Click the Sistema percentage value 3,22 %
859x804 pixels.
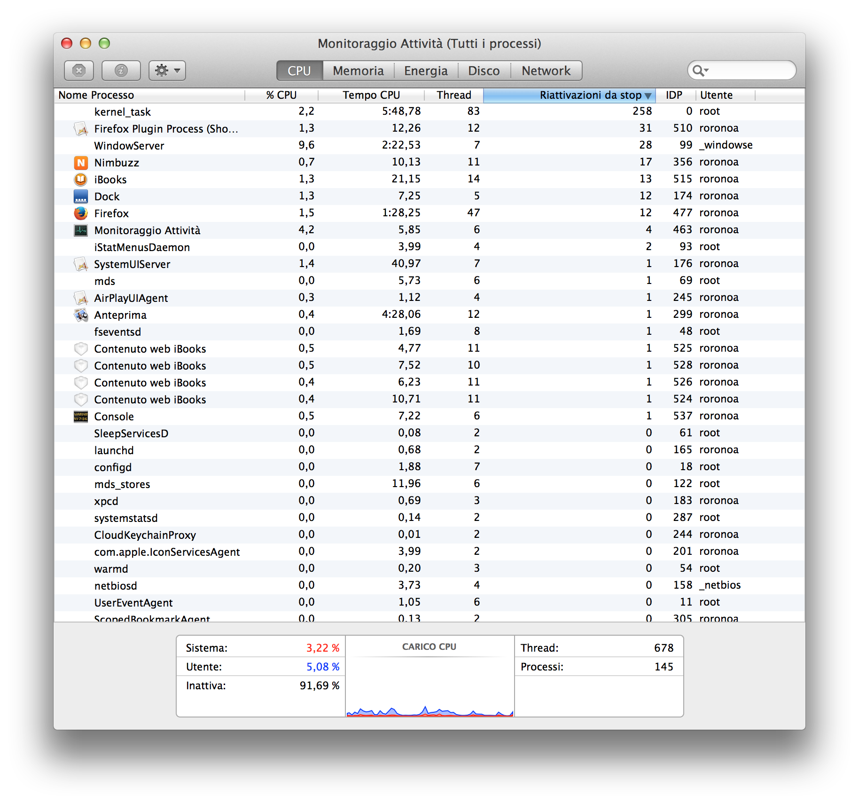[323, 648]
